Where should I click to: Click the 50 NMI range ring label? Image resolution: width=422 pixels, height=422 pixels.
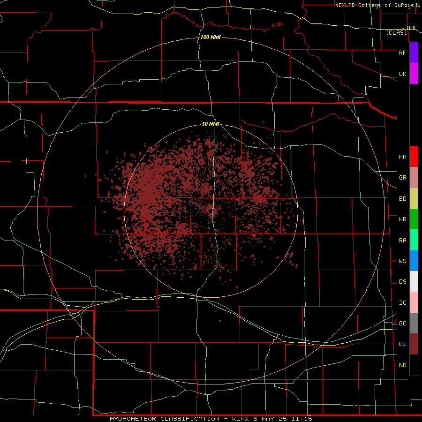(211, 124)
